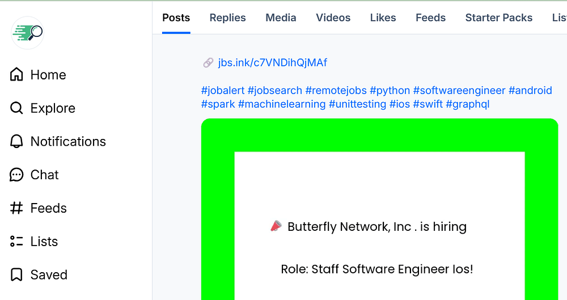This screenshot has height=300, width=567.
Task: Click the #graphql hashtag
Action: (x=468, y=104)
